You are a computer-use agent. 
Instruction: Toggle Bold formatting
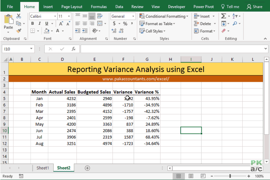click(33, 23)
